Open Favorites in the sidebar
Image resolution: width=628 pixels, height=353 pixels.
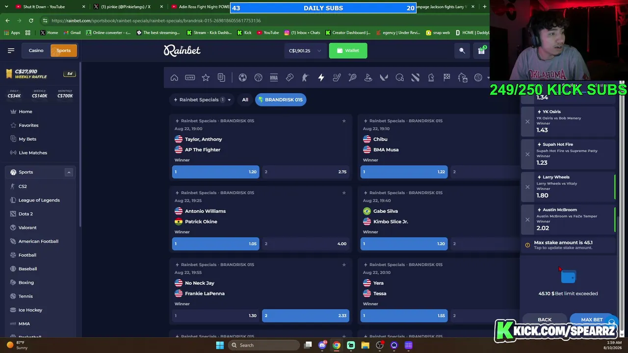click(41, 125)
